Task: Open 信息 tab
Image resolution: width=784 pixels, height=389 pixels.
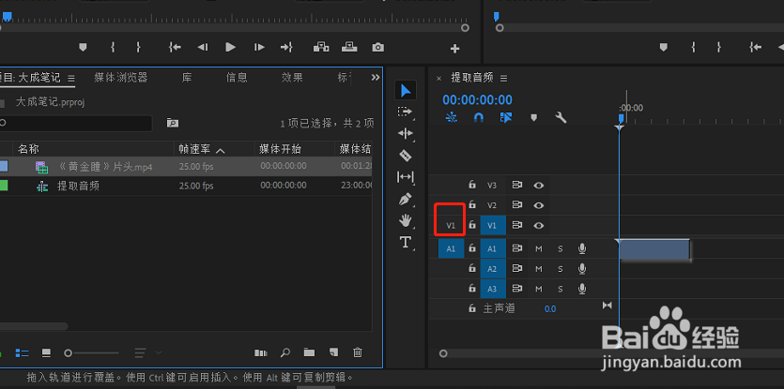Action: click(x=237, y=78)
